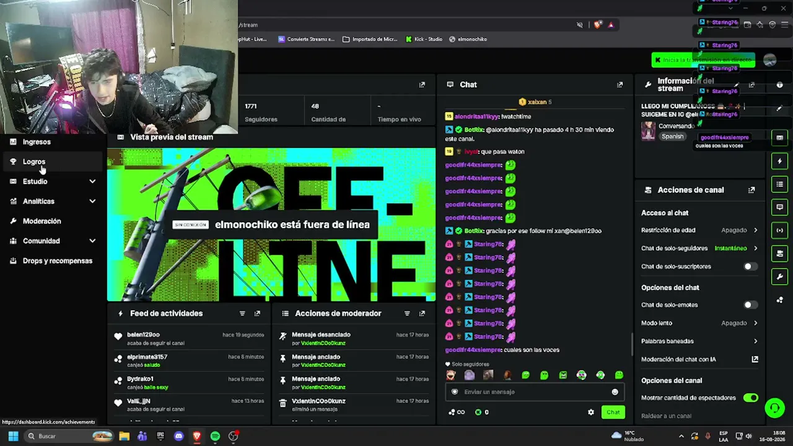Select the first red face emote
Screen dimensions: 793x446
point(450,375)
